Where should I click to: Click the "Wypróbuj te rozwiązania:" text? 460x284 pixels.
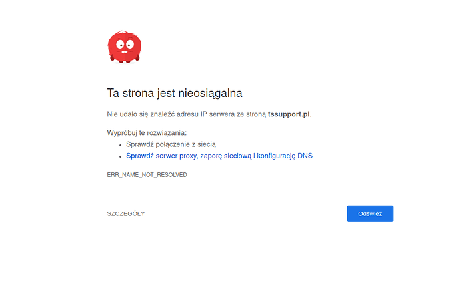click(x=147, y=132)
